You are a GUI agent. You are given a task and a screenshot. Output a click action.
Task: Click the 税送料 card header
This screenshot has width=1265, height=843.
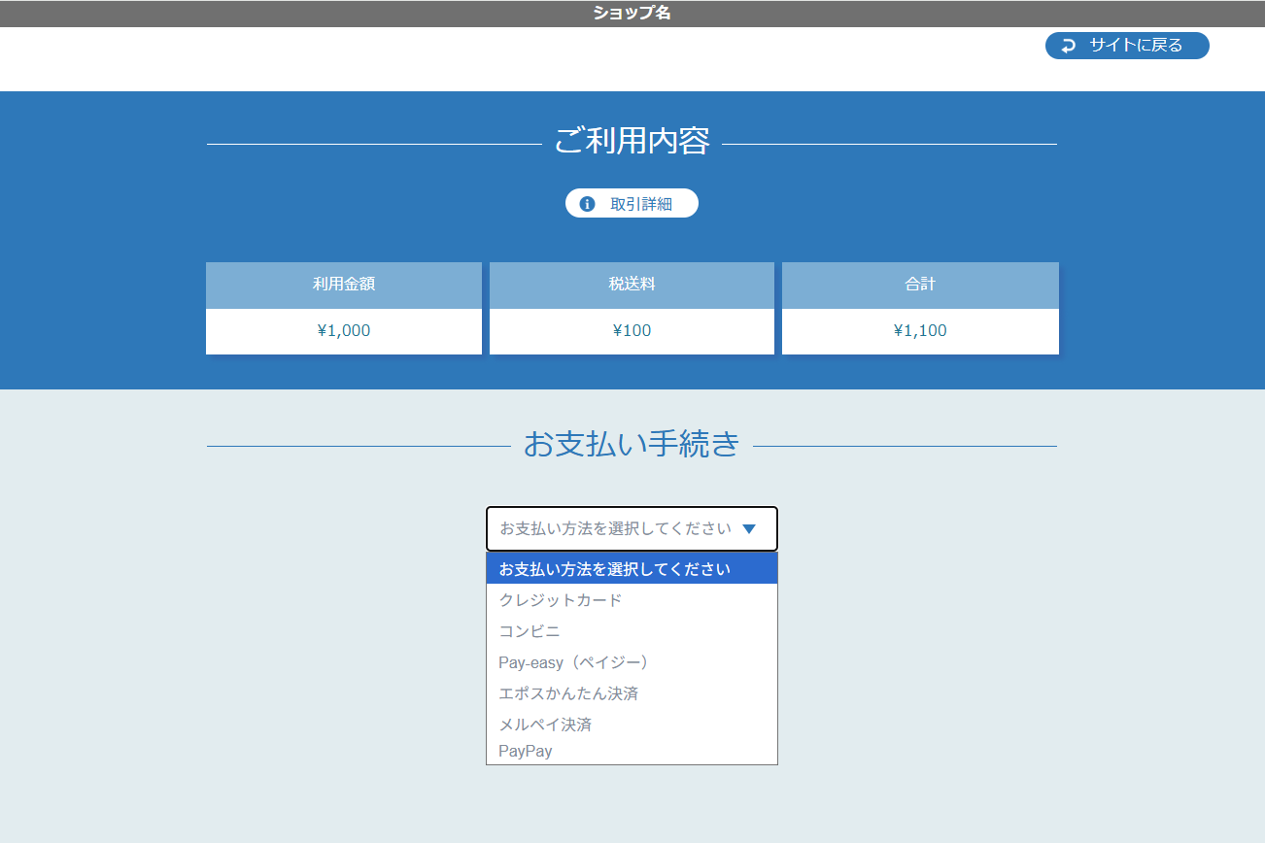pyautogui.click(x=632, y=285)
